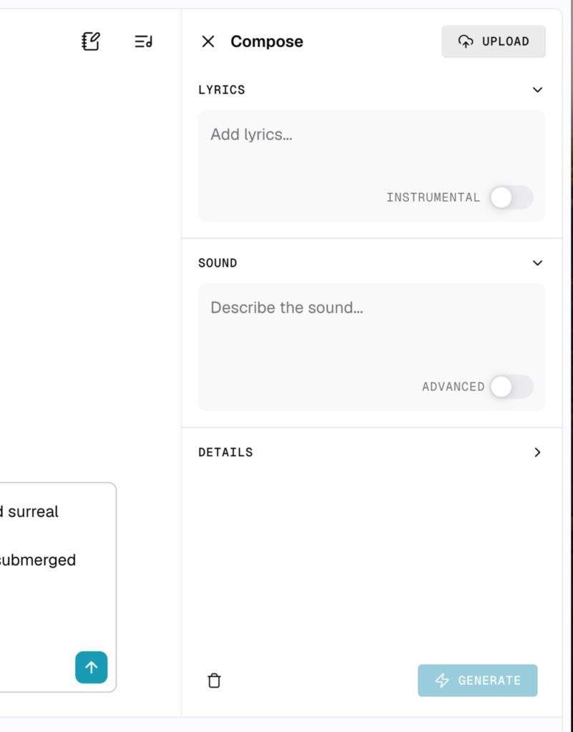The image size is (573, 732).
Task: Collapse the LYRICS section chevron
Action: [537, 89]
